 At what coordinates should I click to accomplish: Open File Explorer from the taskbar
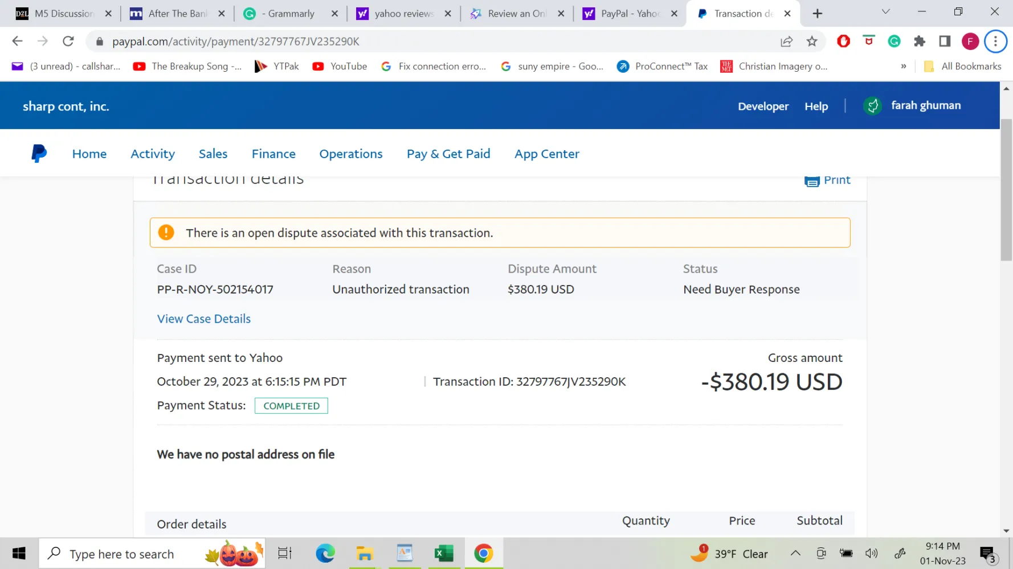[365, 553]
